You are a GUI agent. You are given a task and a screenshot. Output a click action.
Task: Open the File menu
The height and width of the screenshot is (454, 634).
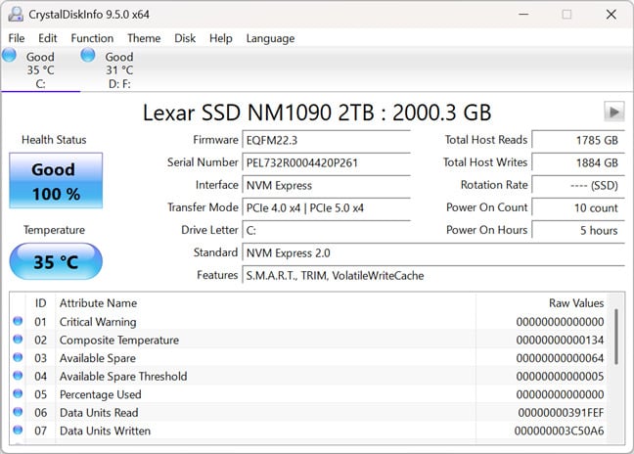tap(17, 38)
